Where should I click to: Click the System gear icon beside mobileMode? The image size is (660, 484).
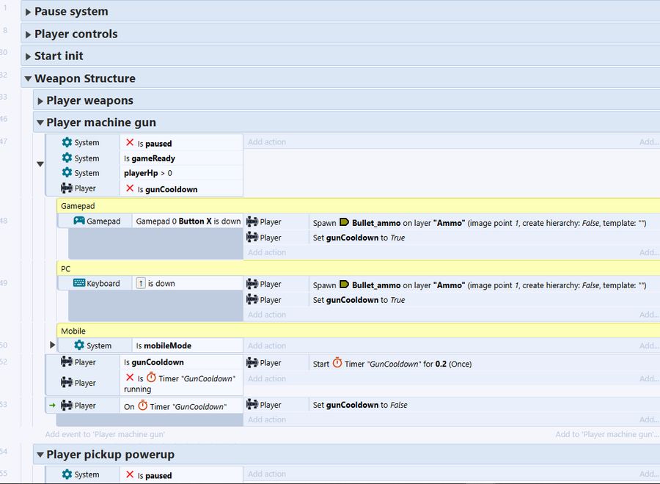pos(78,345)
